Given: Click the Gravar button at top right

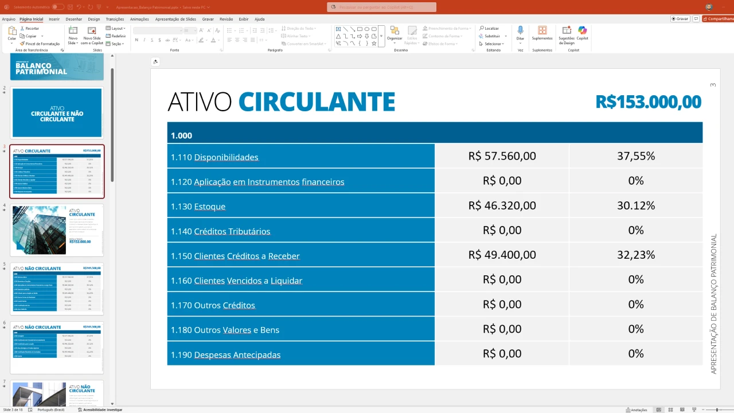Looking at the screenshot, I should tap(680, 19).
